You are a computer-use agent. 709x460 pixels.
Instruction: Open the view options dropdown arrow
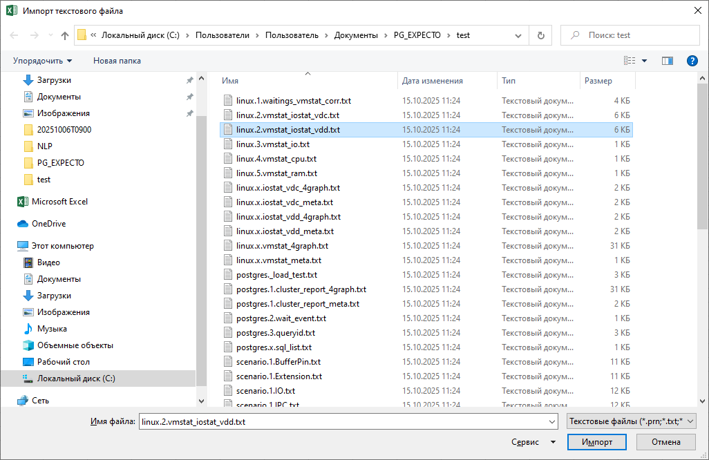click(644, 61)
